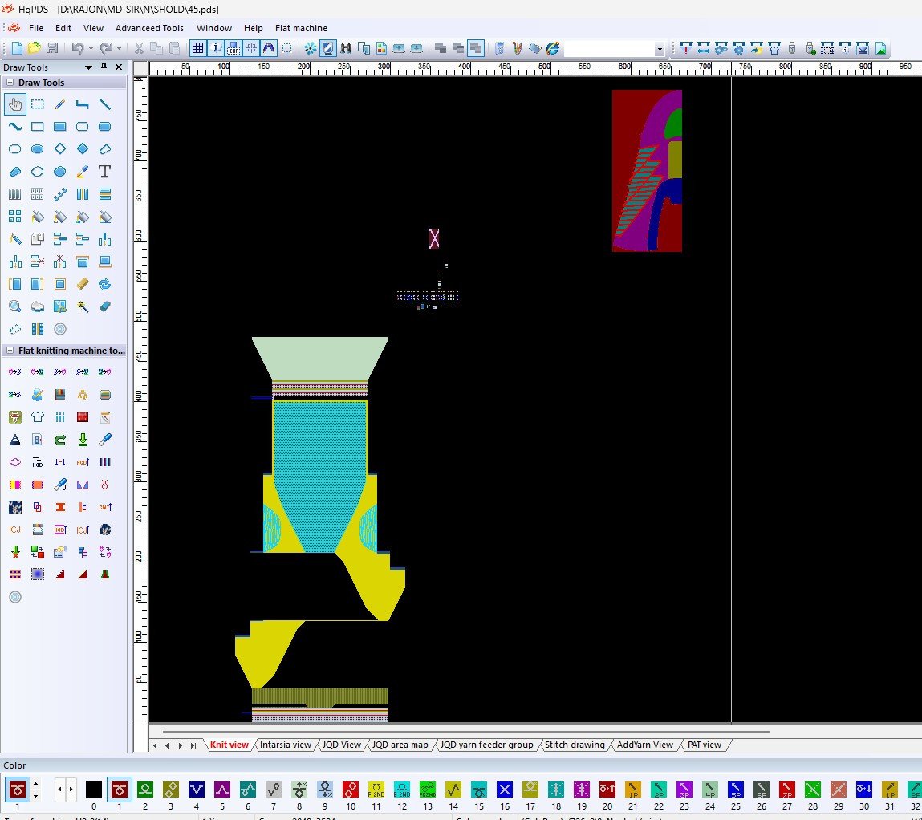Choose the text tool (T icon)
Viewport: 922px width, 820px height.
pos(104,172)
